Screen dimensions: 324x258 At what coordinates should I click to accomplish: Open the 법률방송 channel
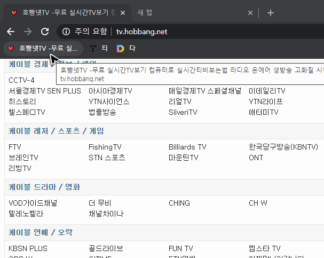102,113
